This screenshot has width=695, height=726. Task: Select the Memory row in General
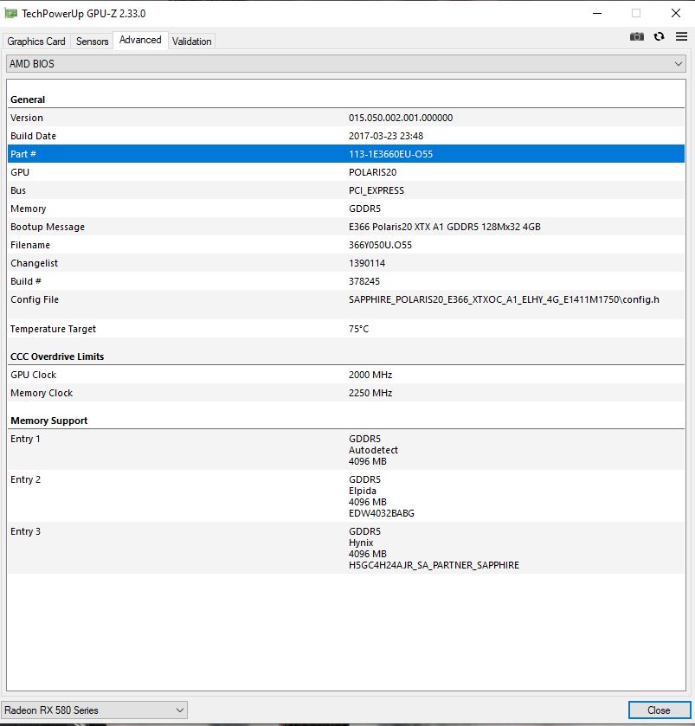pyautogui.click(x=346, y=209)
